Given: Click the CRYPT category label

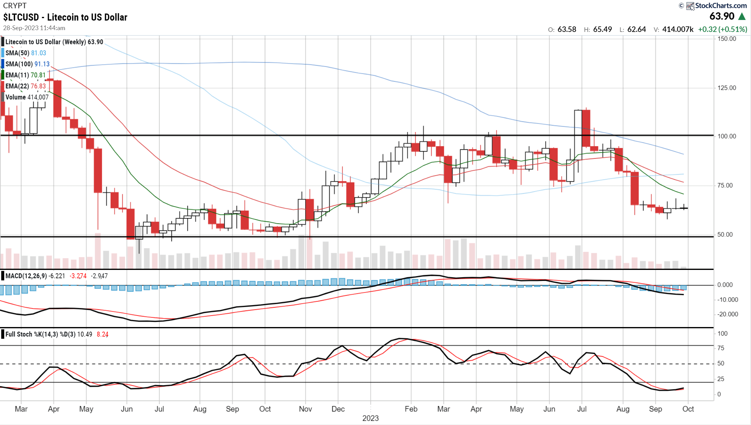Looking at the screenshot, I should point(15,6).
